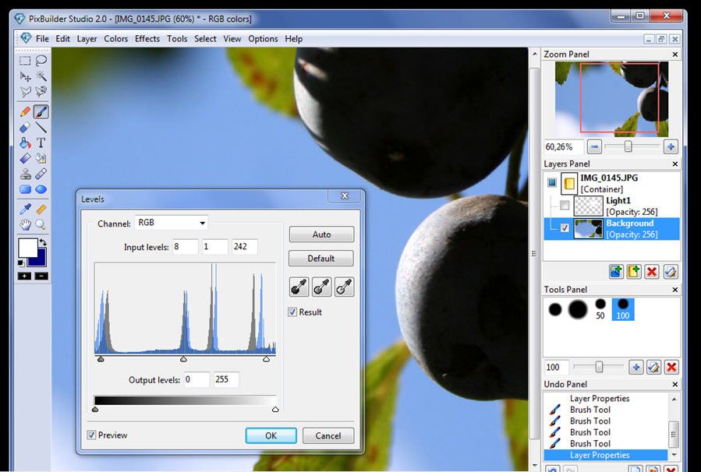Click the zoom in plus button

point(670,146)
